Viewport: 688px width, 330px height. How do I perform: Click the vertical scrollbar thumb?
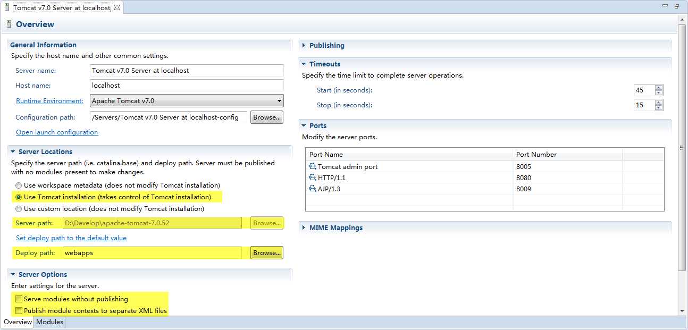(682, 147)
